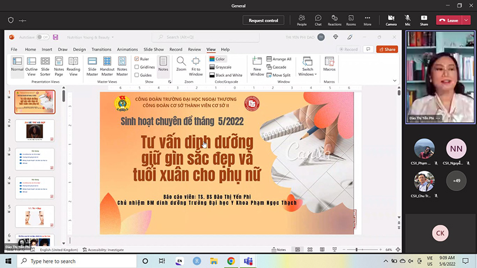Open the Show group dialog launcher
477x268 pixels.
(x=169, y=82)
